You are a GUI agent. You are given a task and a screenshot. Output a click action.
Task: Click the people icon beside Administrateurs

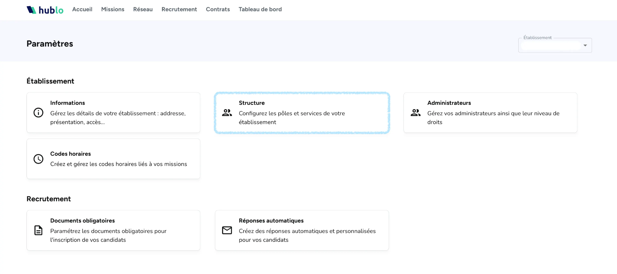click(x=415, y=113)
